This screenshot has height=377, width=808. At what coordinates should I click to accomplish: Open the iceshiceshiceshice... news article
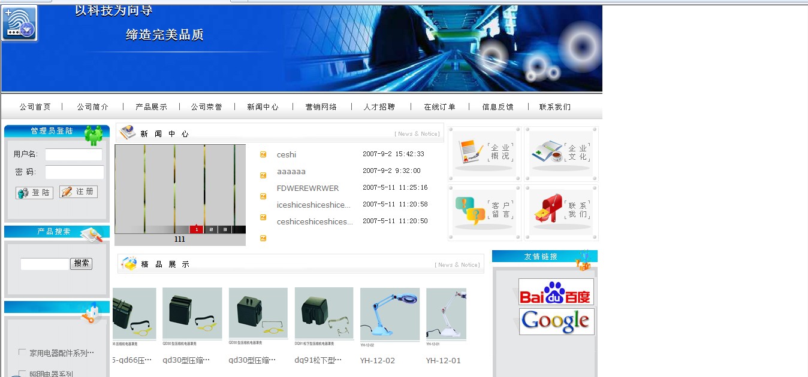[313, 205]
